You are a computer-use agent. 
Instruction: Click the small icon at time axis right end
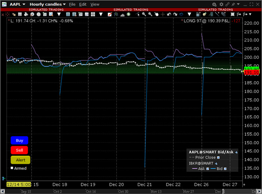coord(244,185)
